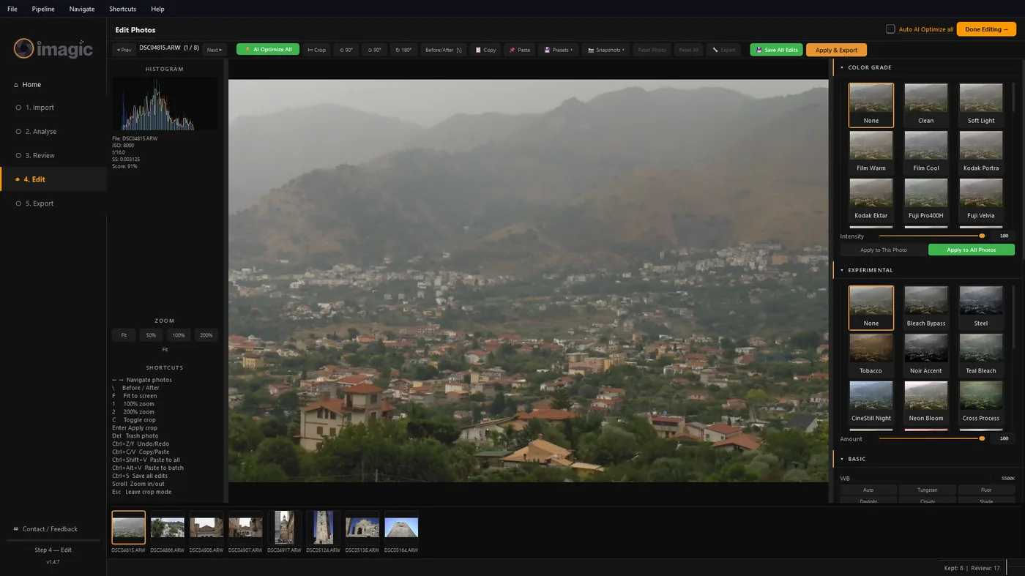Set zoom to 200%
The width and height of the screenshot is (1025, 576).
(206, 335)
